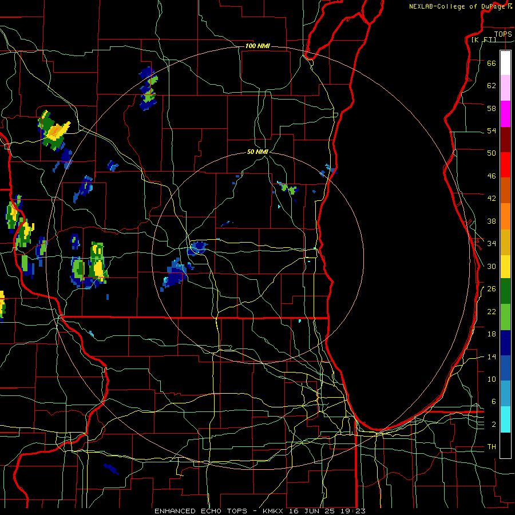
Task: Click the [K FT] units label
Action: click(484, 39)
